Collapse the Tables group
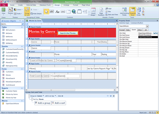The height and width of the screenshot is (114, 159). pos(22,27)
